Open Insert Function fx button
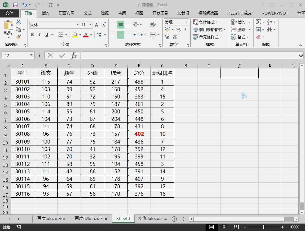Viewport: 305px width, 231px height. pyautogui.click(x=74, y=56)
